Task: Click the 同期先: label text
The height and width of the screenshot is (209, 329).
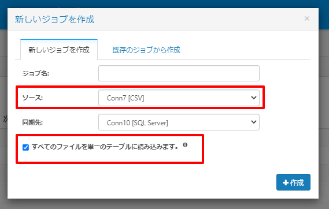Action: (32, 122)
